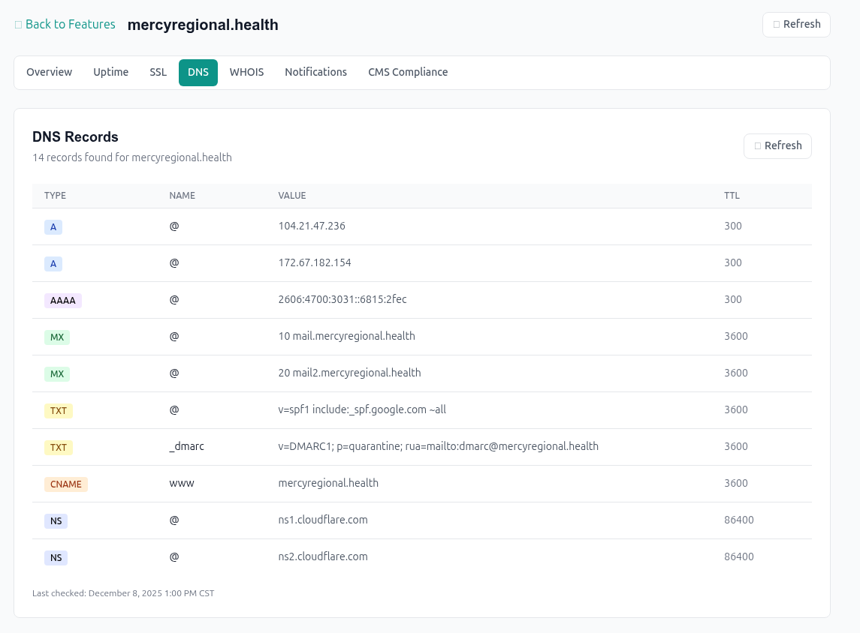The image size is (860, 633).
Task: Switch to the SSL tab
Action: 158,72
